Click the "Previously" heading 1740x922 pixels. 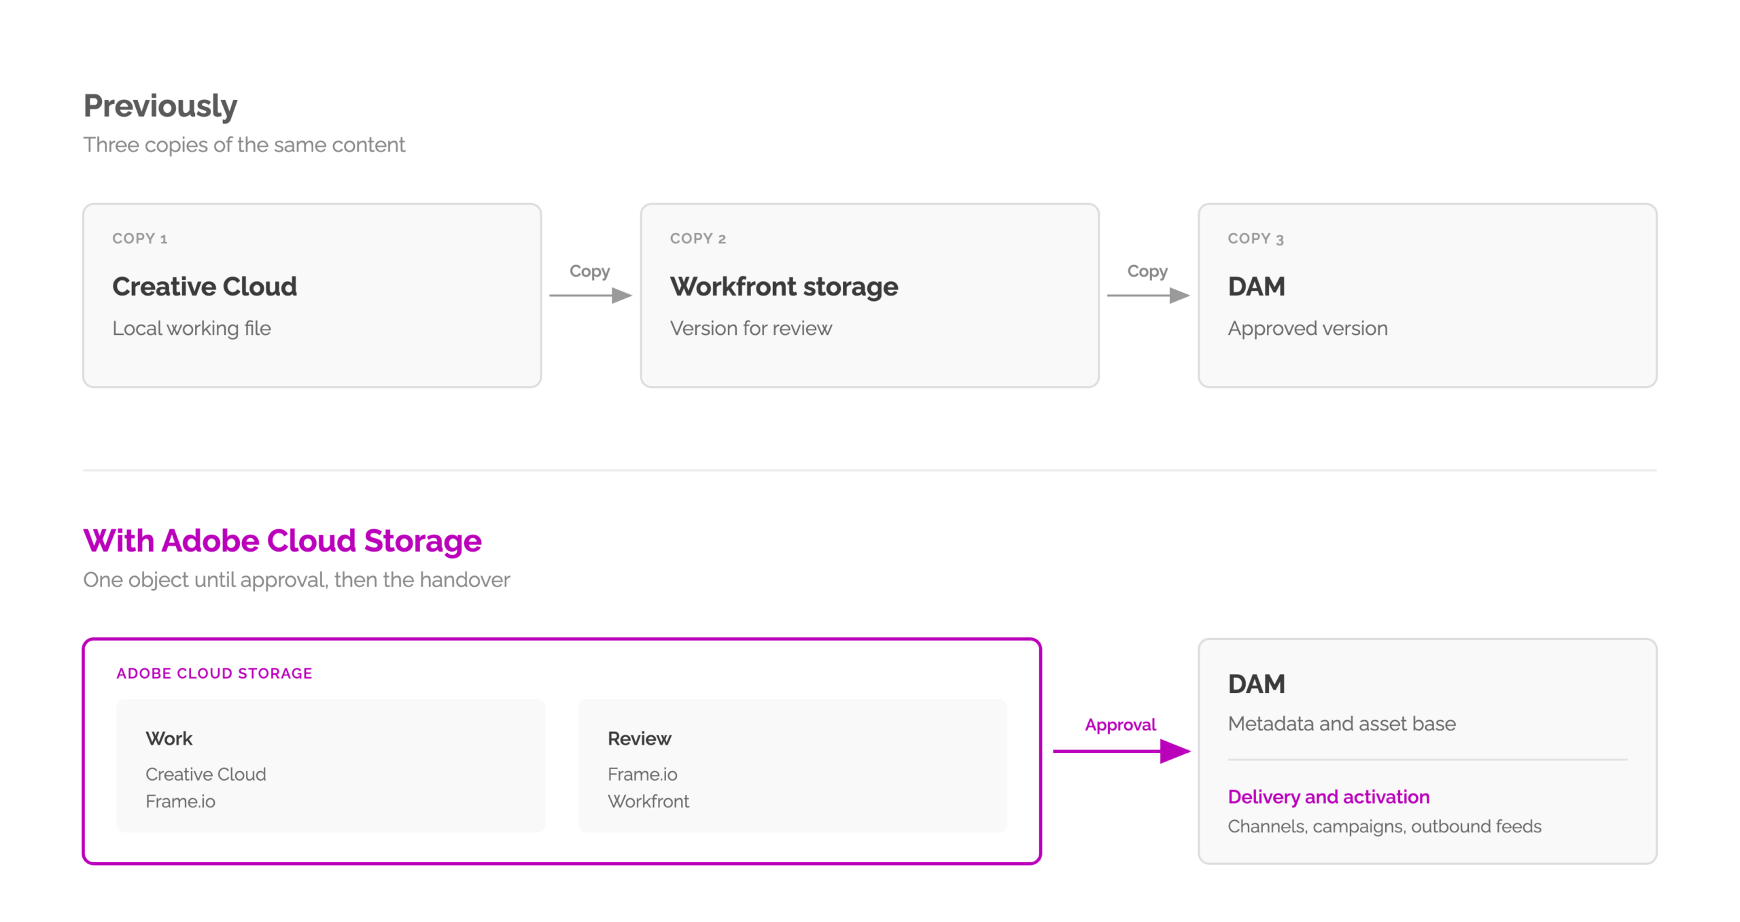coord(160,106)
